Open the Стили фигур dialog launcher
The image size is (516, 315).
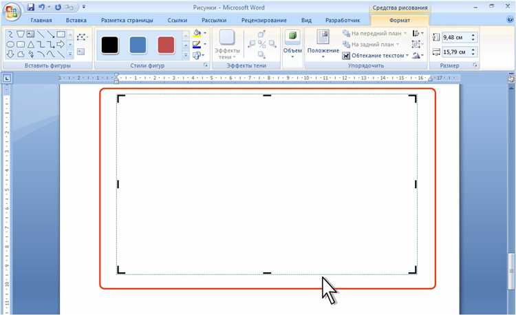pos(206,65)
